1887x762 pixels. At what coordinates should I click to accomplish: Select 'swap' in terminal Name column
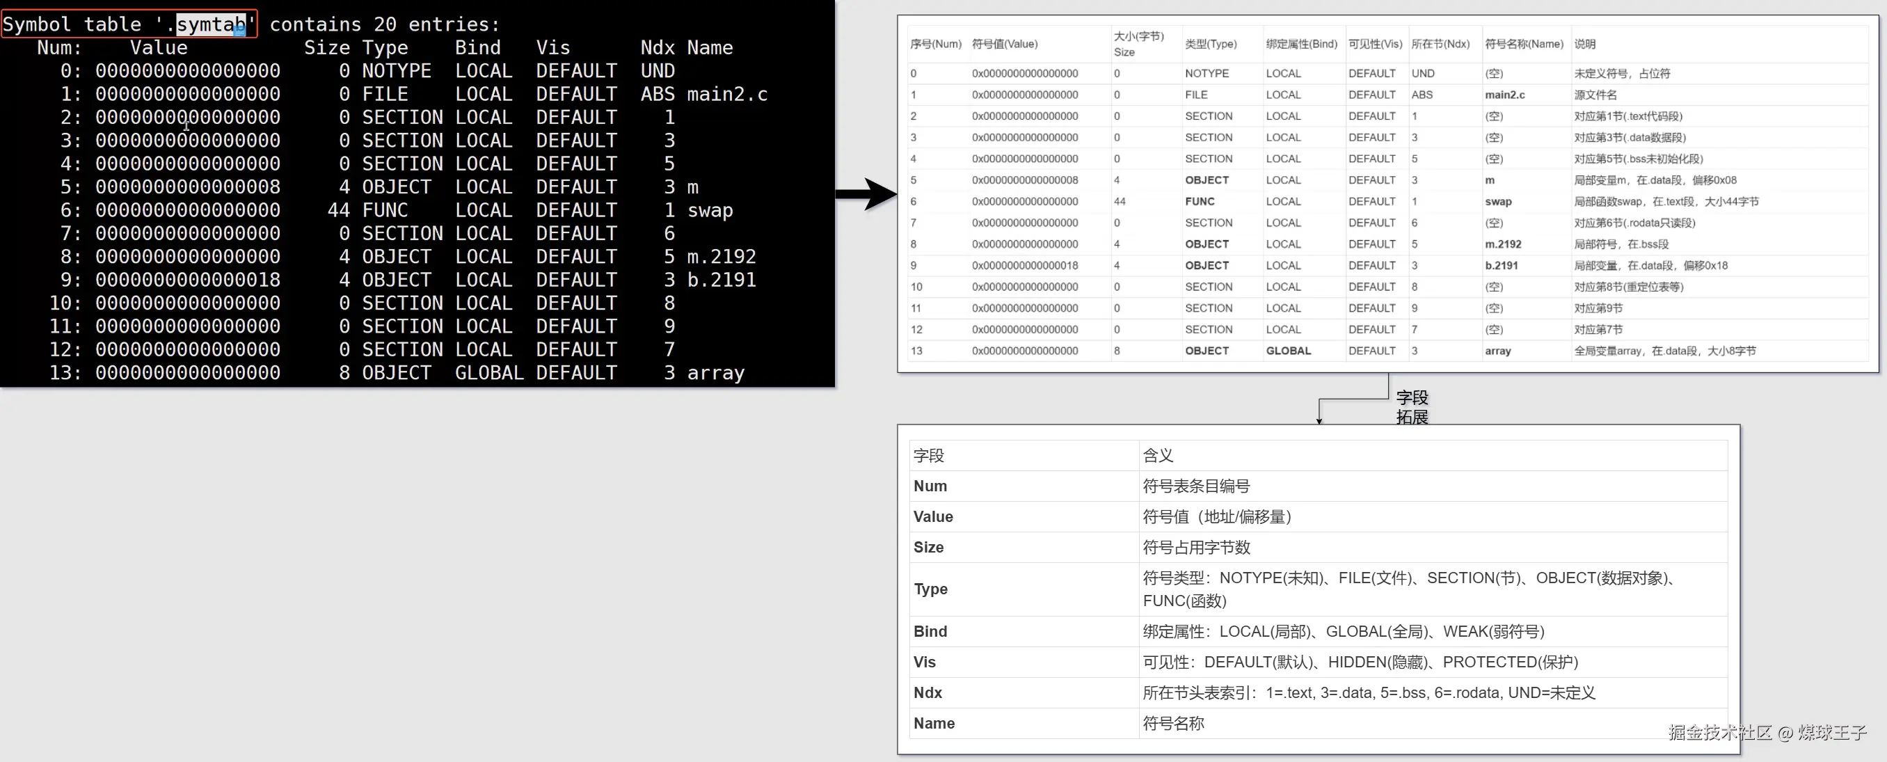[x=710, y=210]
